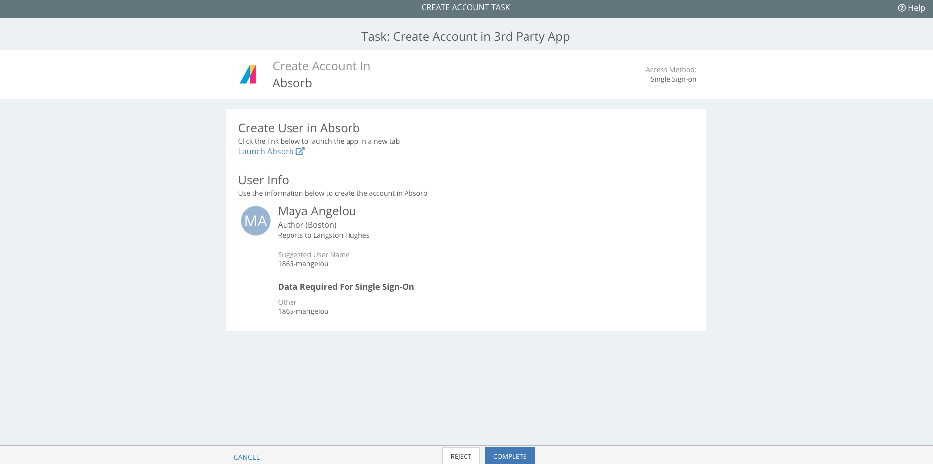Click the COMPLETE button
The width and height of the screenshot is (933, 464).
click(x=510, y=456)
